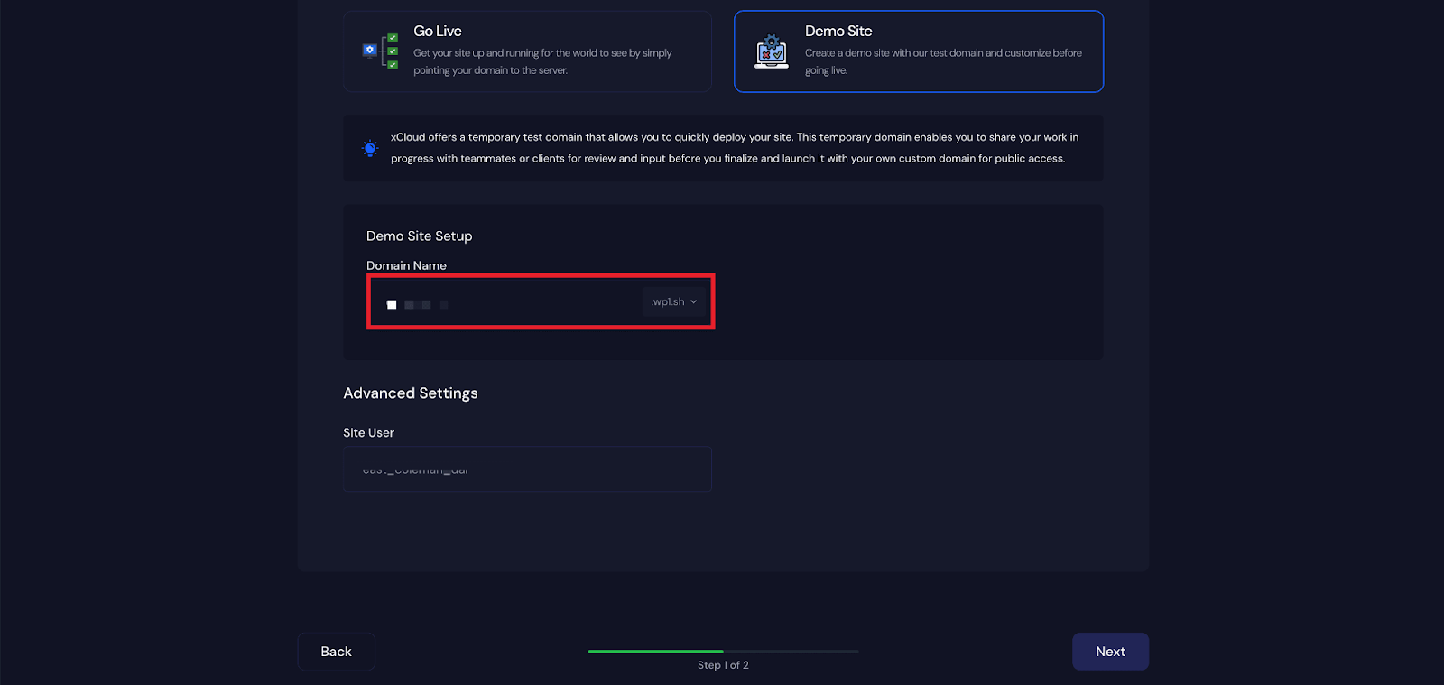
Task: Click the Demo Site card description text
Action: [x=942, y=61]
